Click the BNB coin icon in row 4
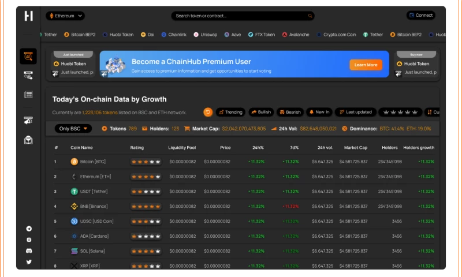The width and height of the screenshot is (462, 277). click(x=74, y=207)
